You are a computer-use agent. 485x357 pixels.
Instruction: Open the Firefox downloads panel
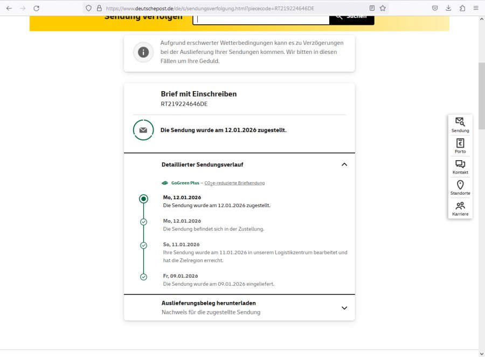point(448,8)
